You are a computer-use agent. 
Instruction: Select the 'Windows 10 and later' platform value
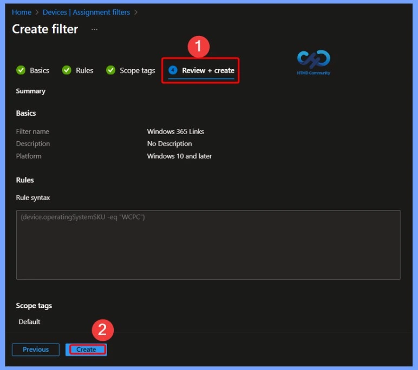click(x=179, y=156)
